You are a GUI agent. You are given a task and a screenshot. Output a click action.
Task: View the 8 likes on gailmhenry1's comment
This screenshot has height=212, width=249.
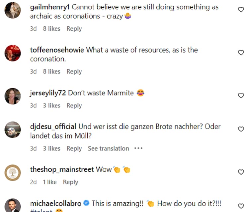51,29
